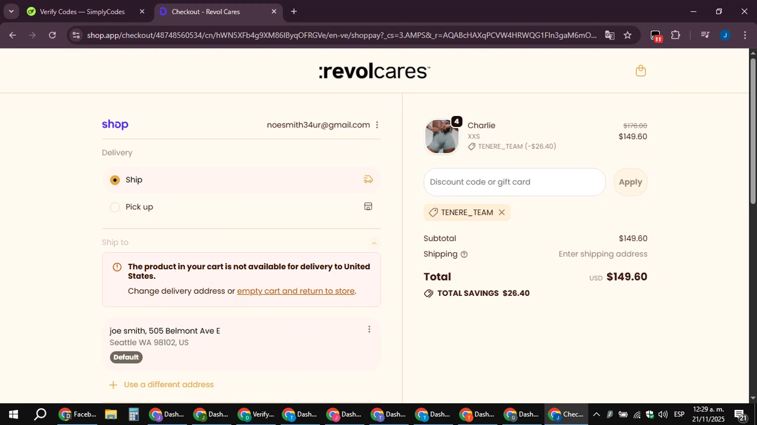Screen dimensions: 757x425
Task: Open Windows Security tray icon
Action: pos(650,414)
